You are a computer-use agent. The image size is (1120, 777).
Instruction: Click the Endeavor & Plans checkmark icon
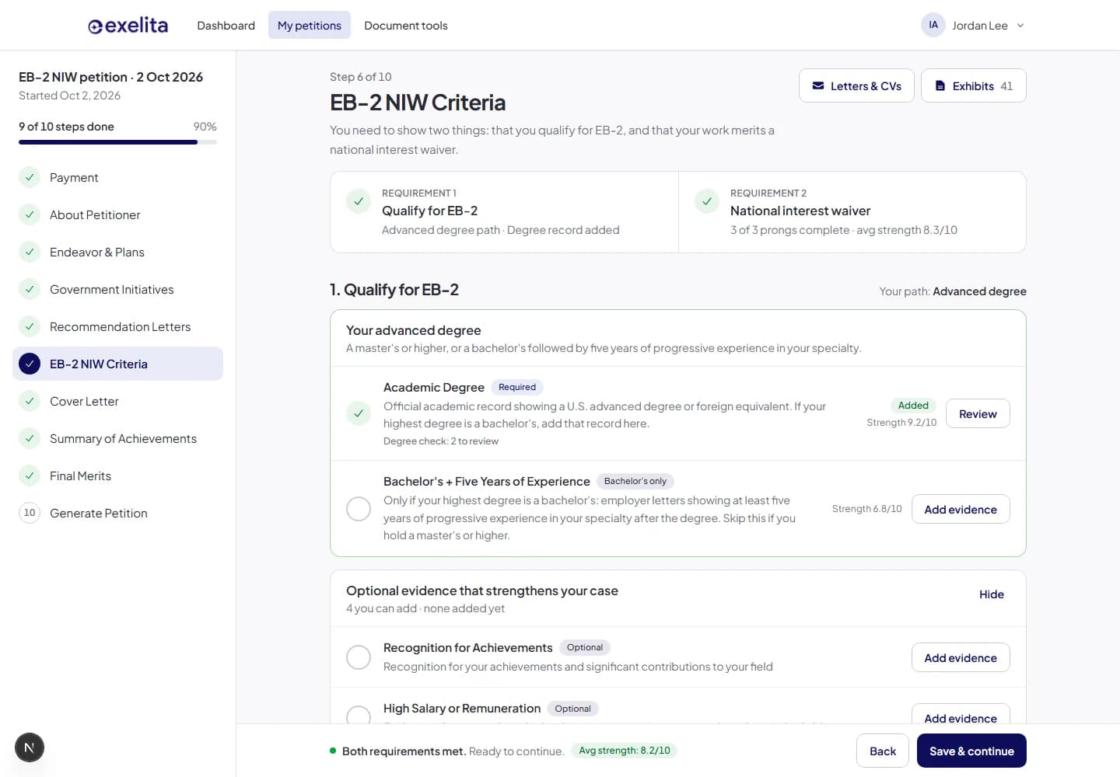[x=30, y=252]
